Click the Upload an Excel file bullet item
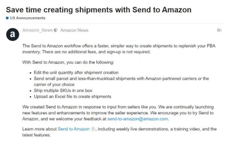The height and width of the screenshot is (143, 226). [72, 96]
